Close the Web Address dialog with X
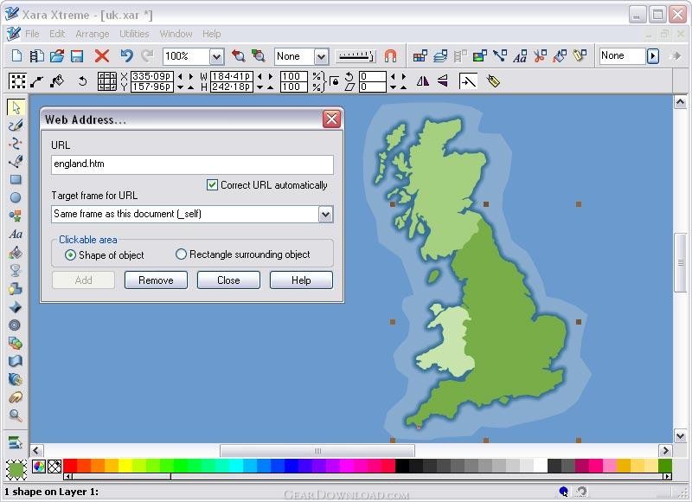This screenshot has height=502, width=692. click(x=331, y=119)
